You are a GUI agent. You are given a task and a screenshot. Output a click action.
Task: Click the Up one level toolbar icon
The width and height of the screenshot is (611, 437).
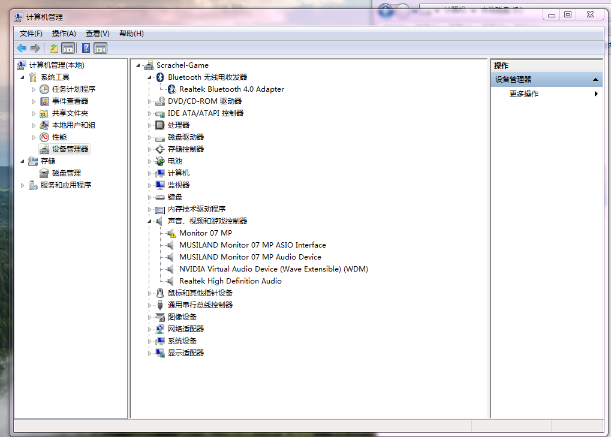54,49
